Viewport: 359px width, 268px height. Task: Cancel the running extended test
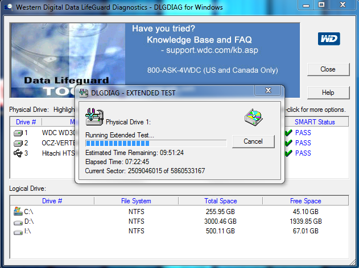pyautogui.click(x=253, y=141)
